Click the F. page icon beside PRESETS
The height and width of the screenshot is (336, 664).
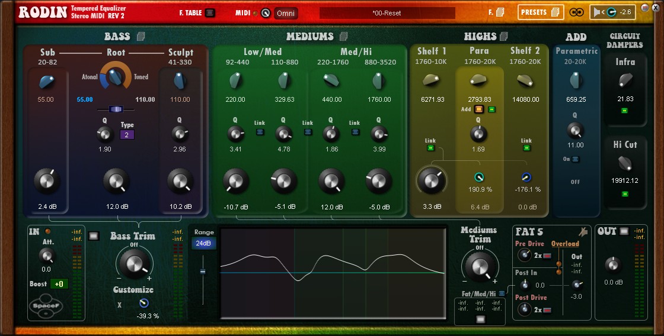[x=500, y=12]
